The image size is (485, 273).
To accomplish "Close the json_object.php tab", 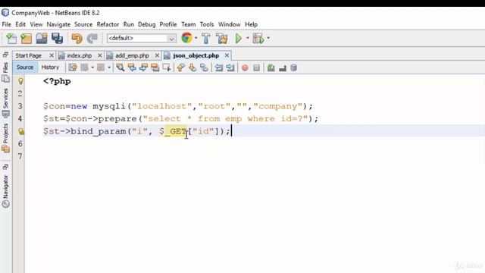I will pos(227,55).
